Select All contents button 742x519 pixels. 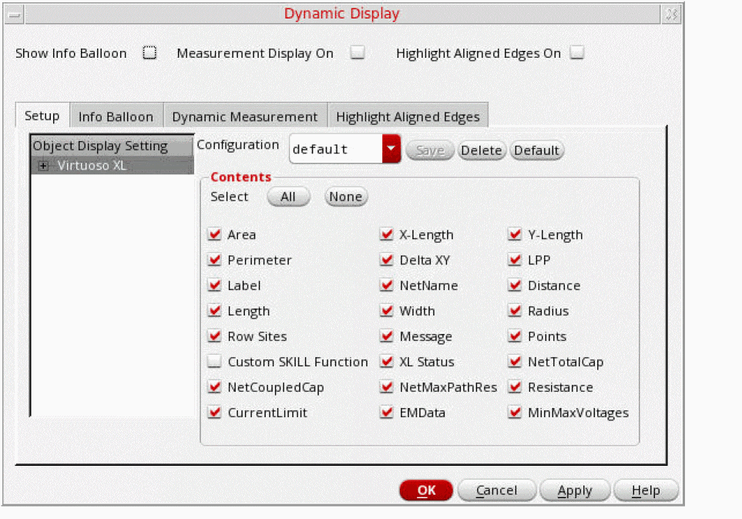point(288,197)
